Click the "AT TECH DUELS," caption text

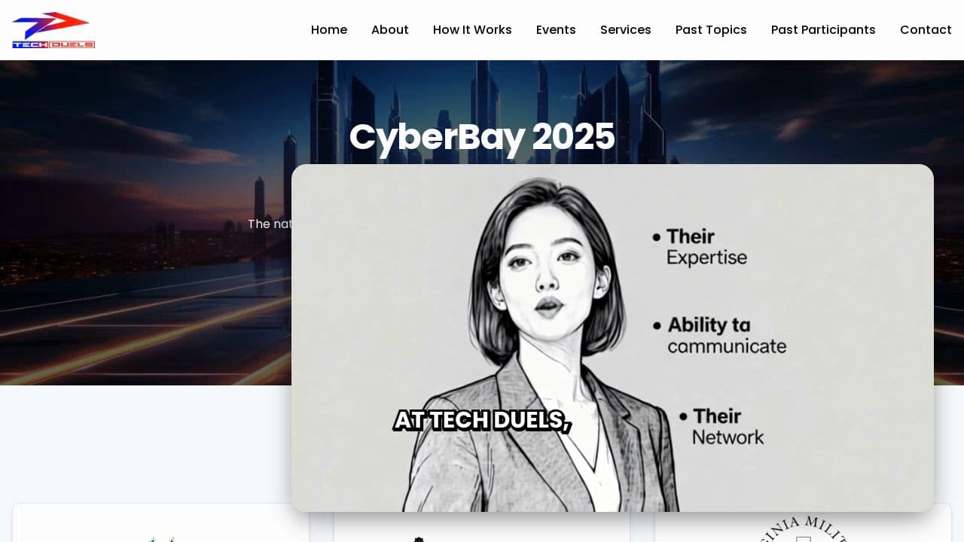coord(482,420)
